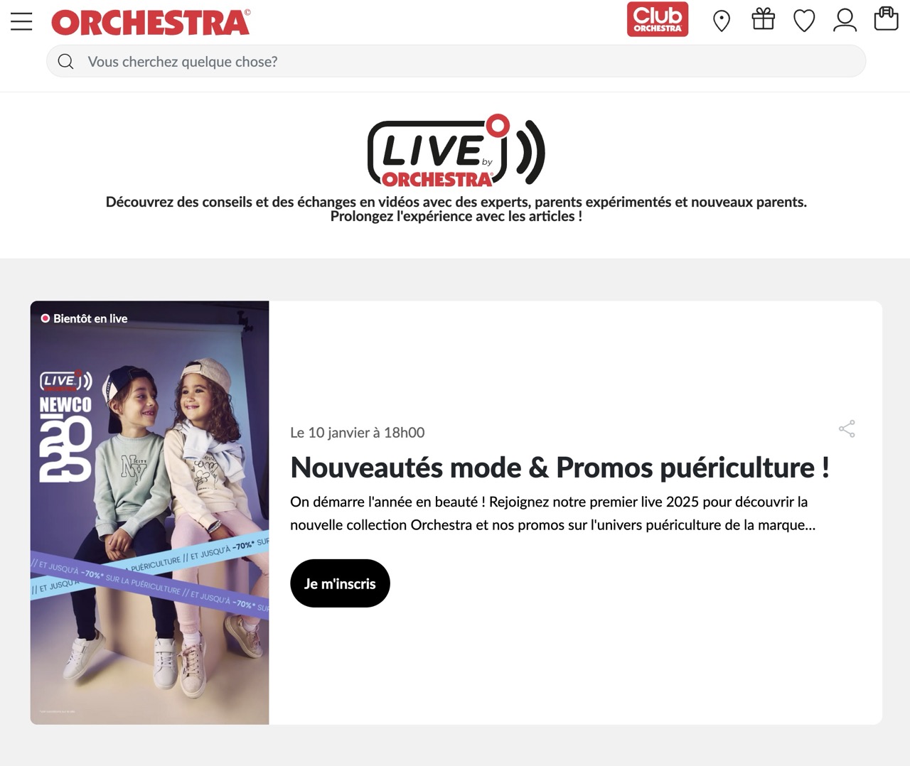Viewport: 910px width, 766px height.
Task: Click the magnifying glass search icon
Action: tap(65, 62)
